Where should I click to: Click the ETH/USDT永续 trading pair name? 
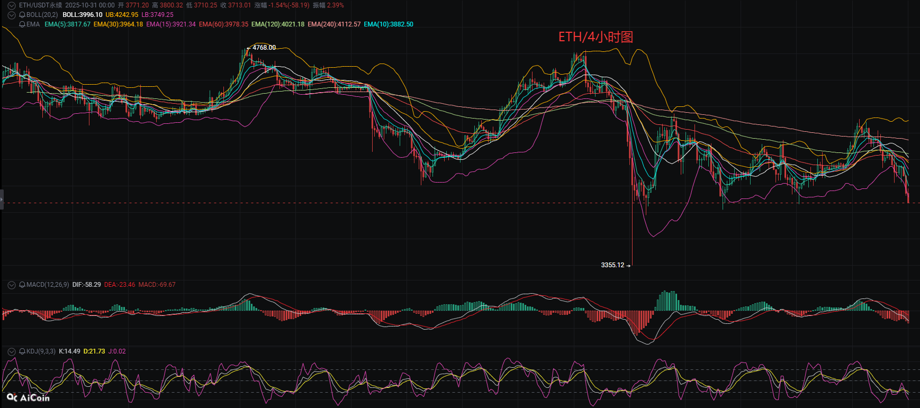coord(40,5)
